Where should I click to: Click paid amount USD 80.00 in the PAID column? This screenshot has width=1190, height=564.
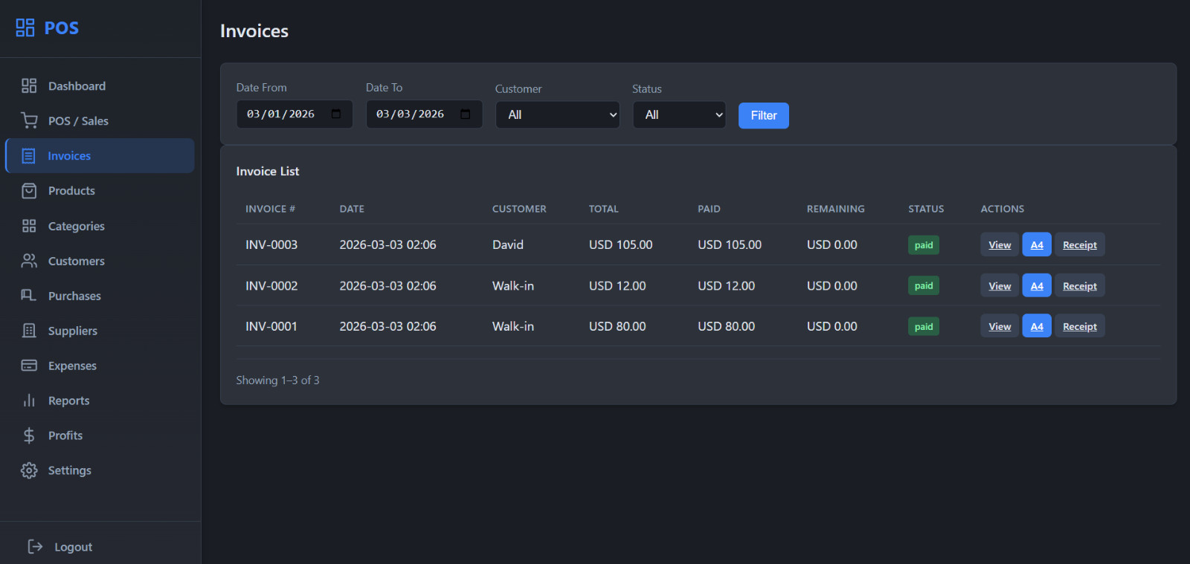point(726,326)
